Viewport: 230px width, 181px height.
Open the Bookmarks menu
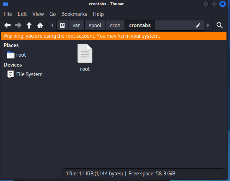[x=74, y=14]
